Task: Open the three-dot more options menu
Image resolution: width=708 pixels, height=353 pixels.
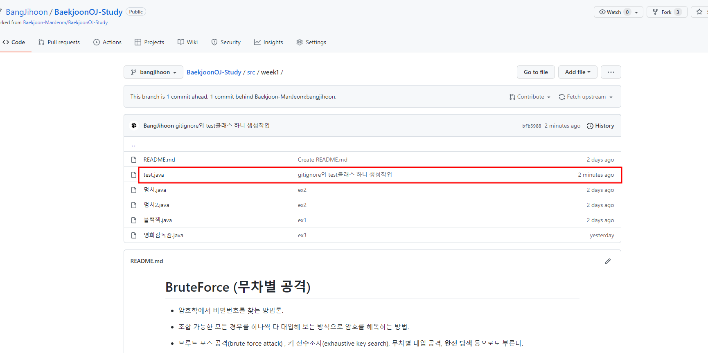Action: coord(611,72)
